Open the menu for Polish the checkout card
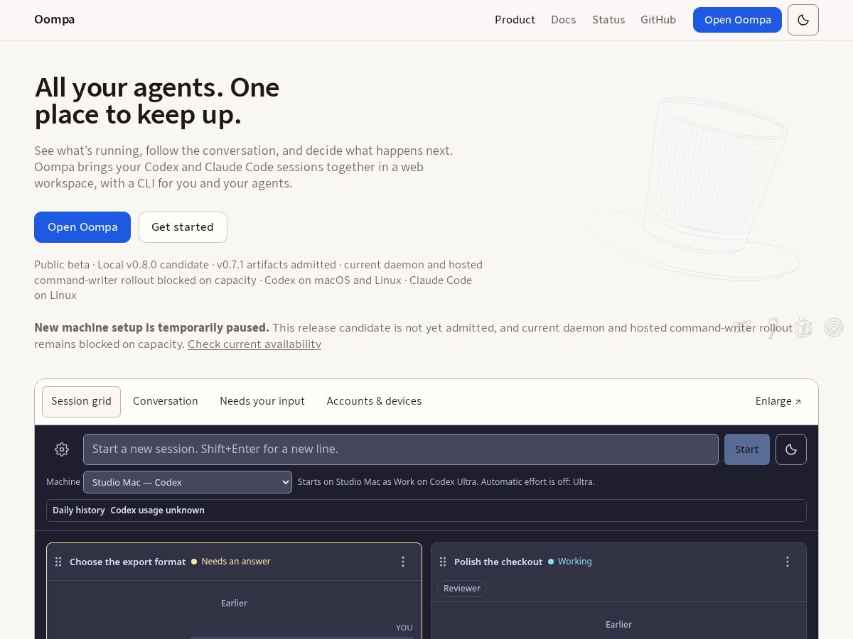 (x=788, y=562)
